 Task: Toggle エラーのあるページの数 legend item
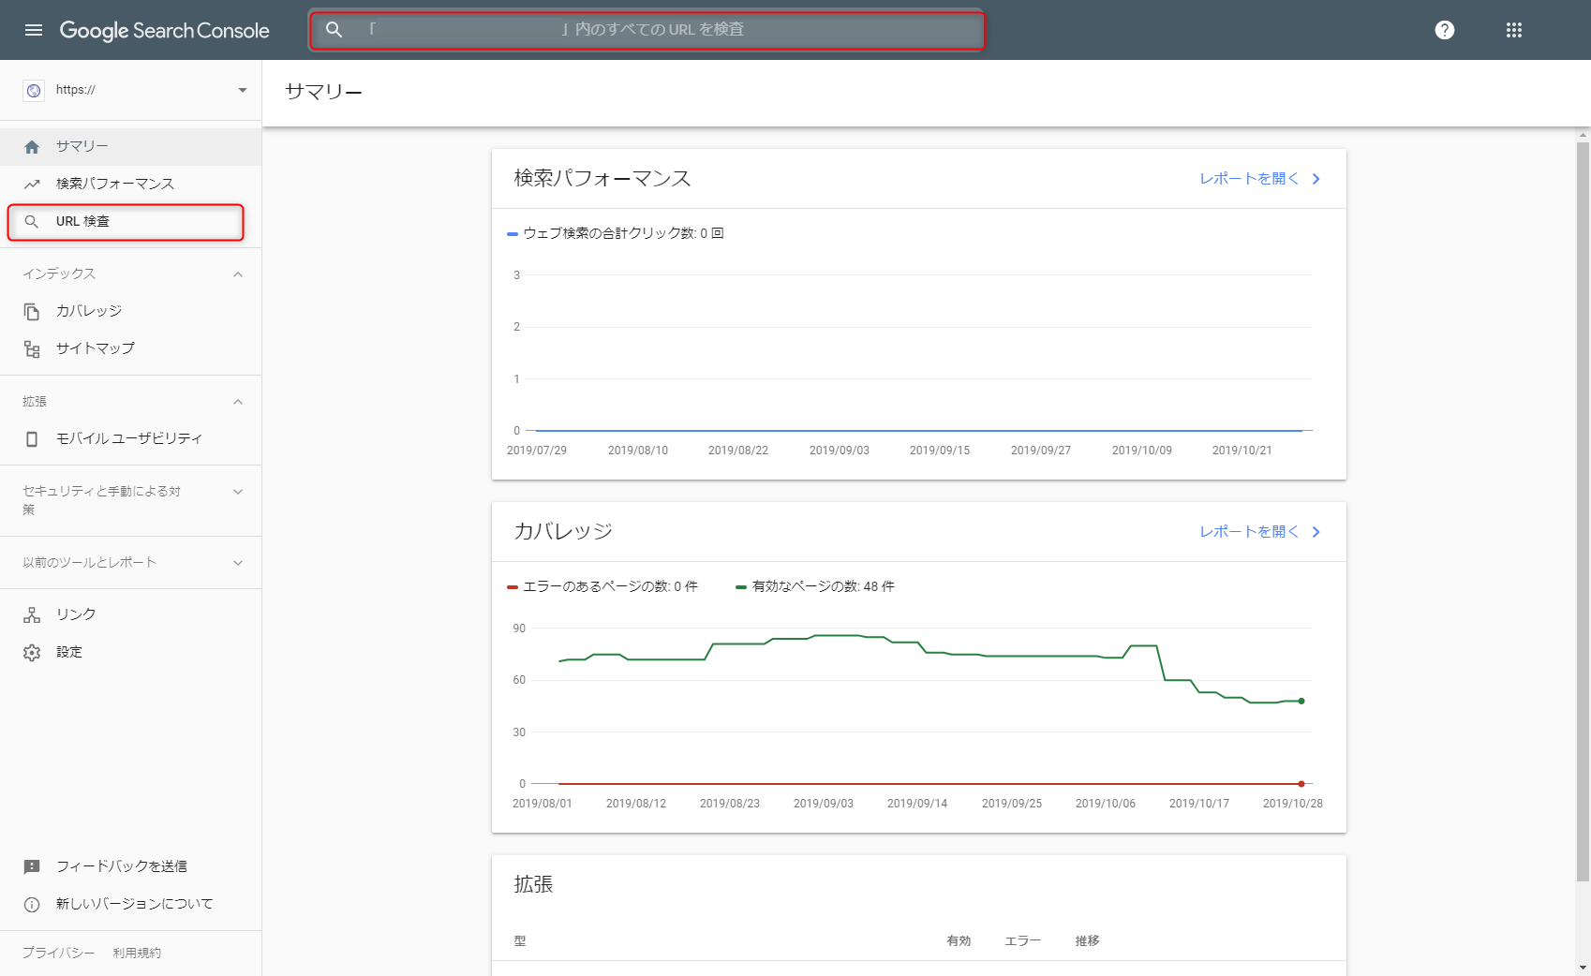pyautogui.click(x=602, y=586)
